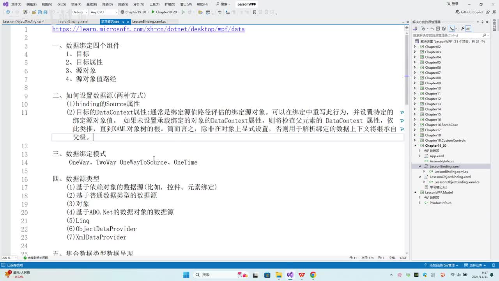Select App.xaml in Solution Explorer
499x281 pixels.
[437, 156]
